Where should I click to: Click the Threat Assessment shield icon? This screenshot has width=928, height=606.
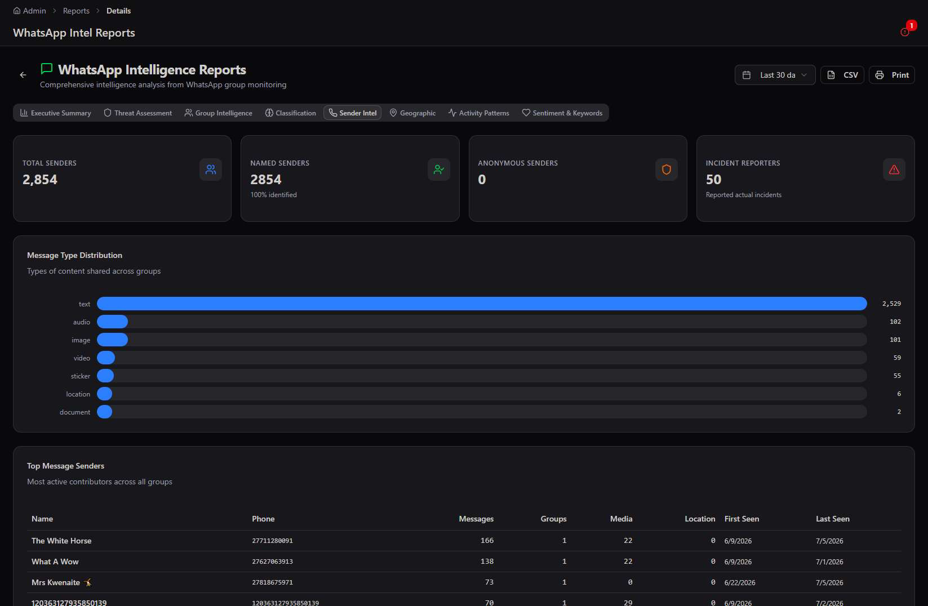pyautogui.click(x=108, y=113)
